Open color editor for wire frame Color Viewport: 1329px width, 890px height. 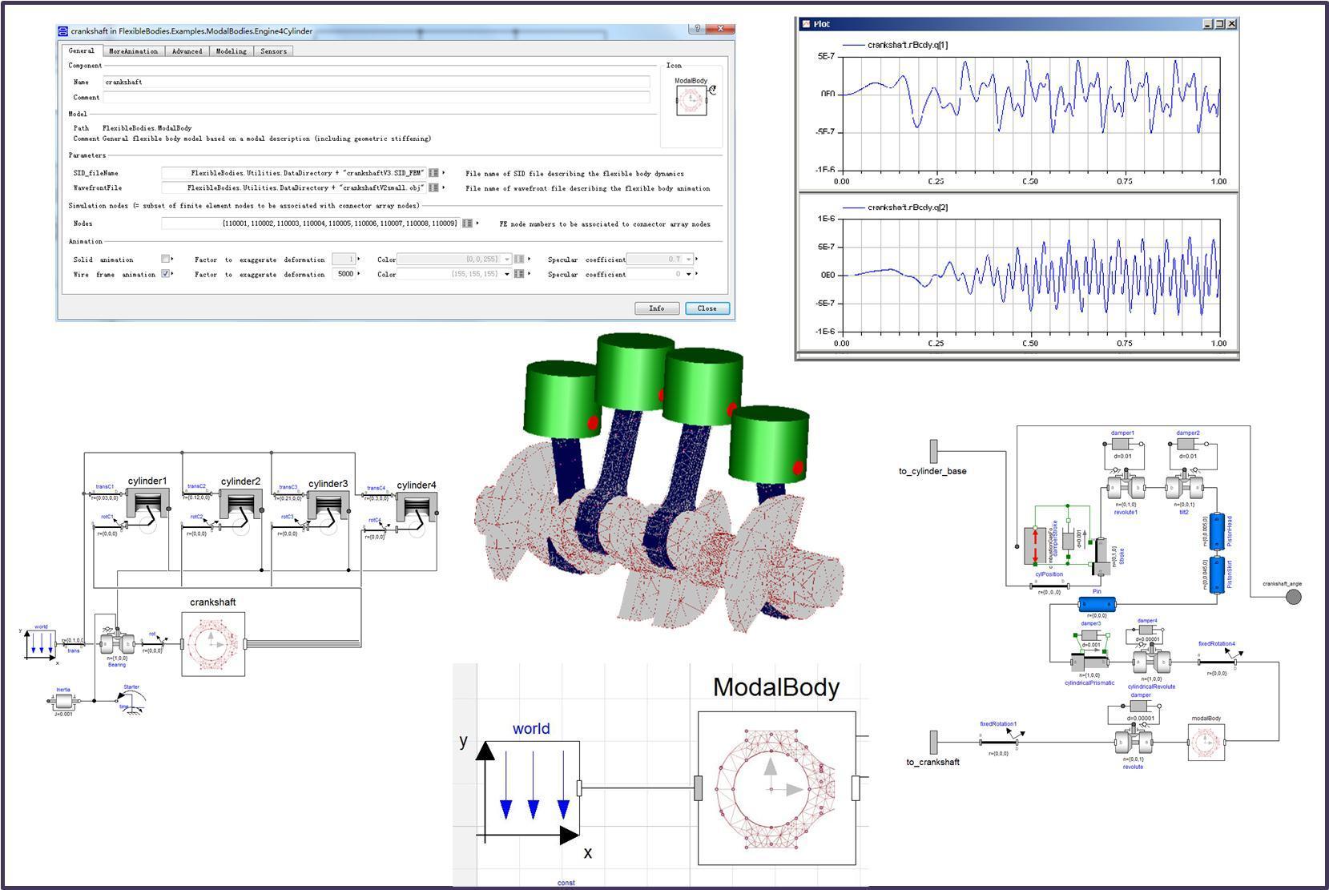[x=519, y=274]
